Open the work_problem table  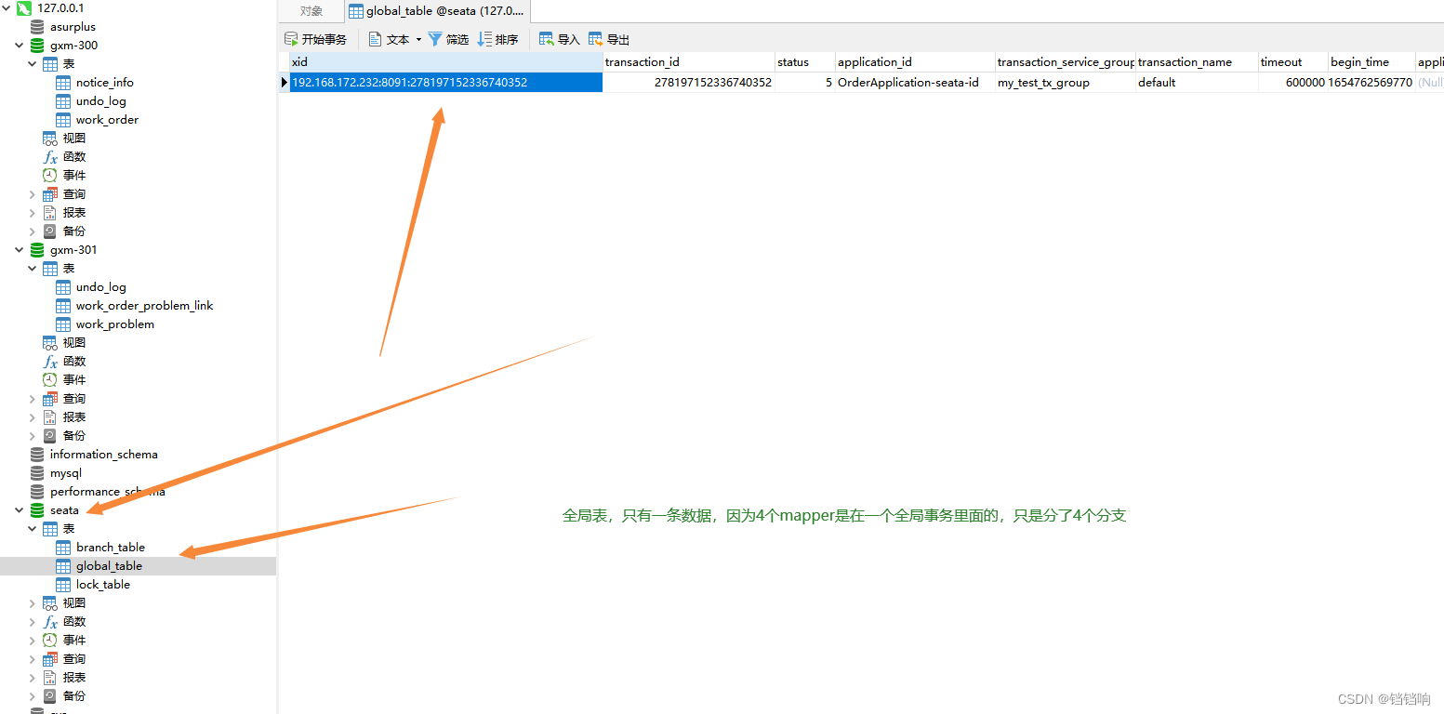(114, 324)
